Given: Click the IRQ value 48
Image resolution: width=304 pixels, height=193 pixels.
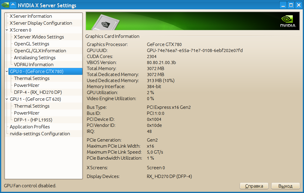Looking at the screenshot, I should coord(149,131).
